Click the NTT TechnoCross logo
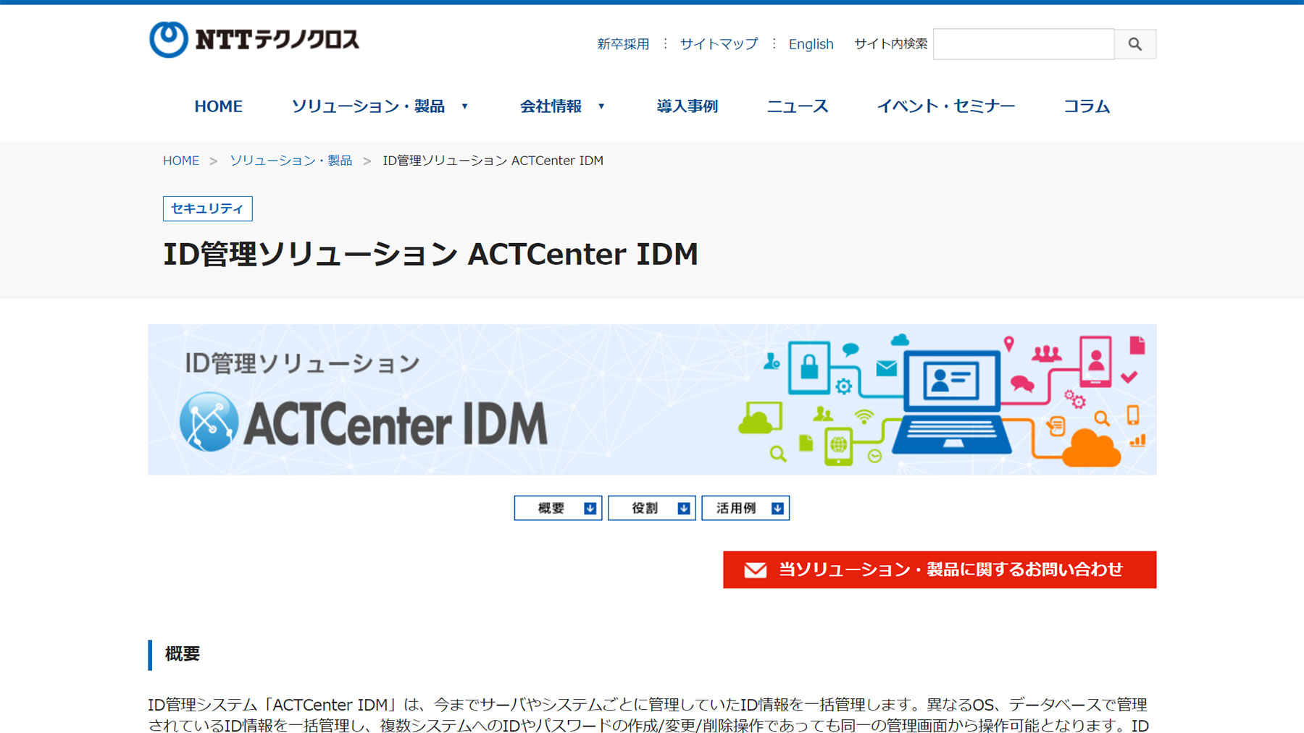 pos(254,39)
